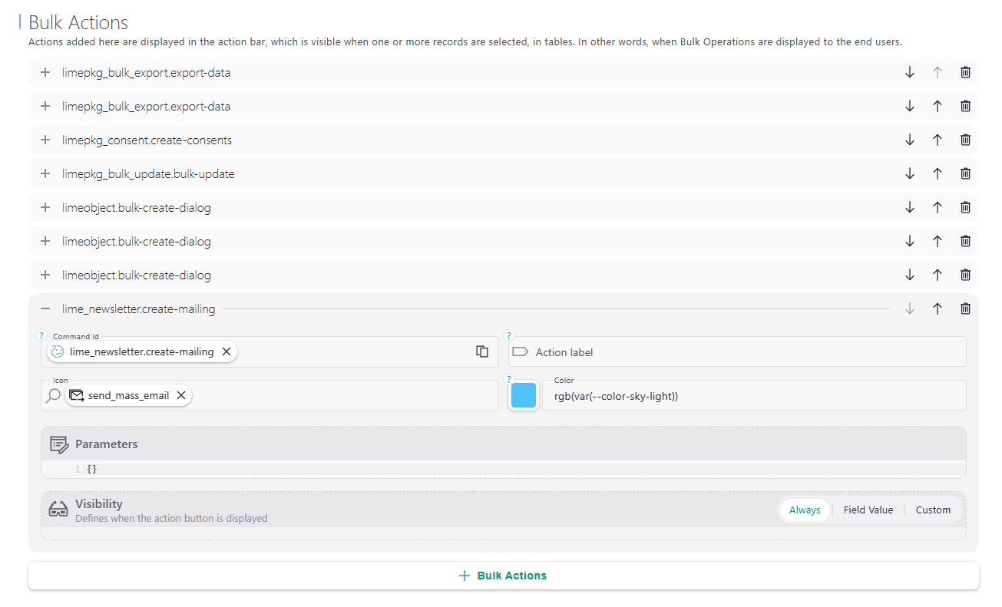Viewport: 1002px width, 607px height.
Task: Copy the Command id value
Action: pos(482,351)
